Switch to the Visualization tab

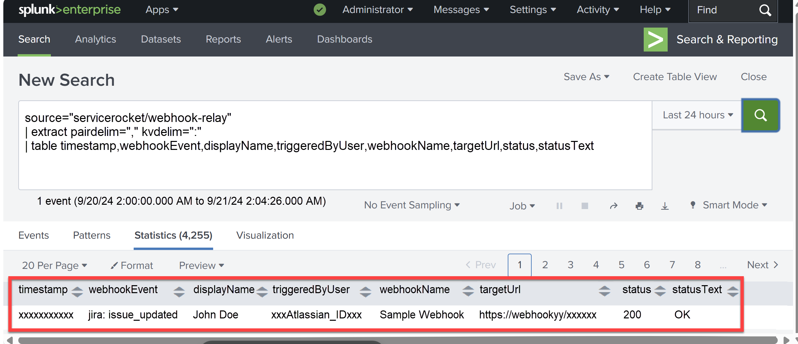(265, 235)
